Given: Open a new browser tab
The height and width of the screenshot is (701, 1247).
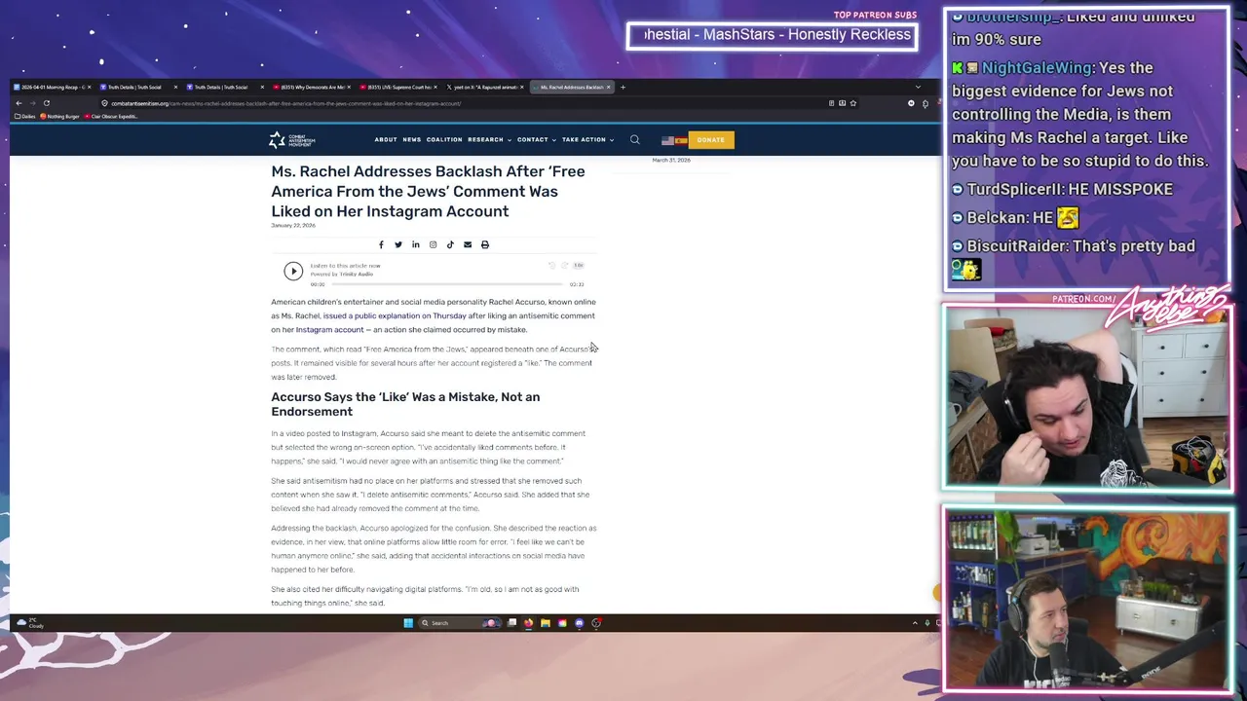Looking at the screenshot, I should click(x=623, y=88).
